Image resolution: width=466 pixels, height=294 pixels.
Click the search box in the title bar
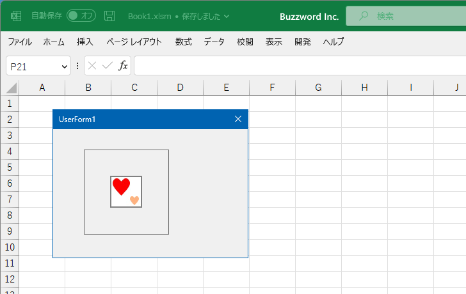406,16
